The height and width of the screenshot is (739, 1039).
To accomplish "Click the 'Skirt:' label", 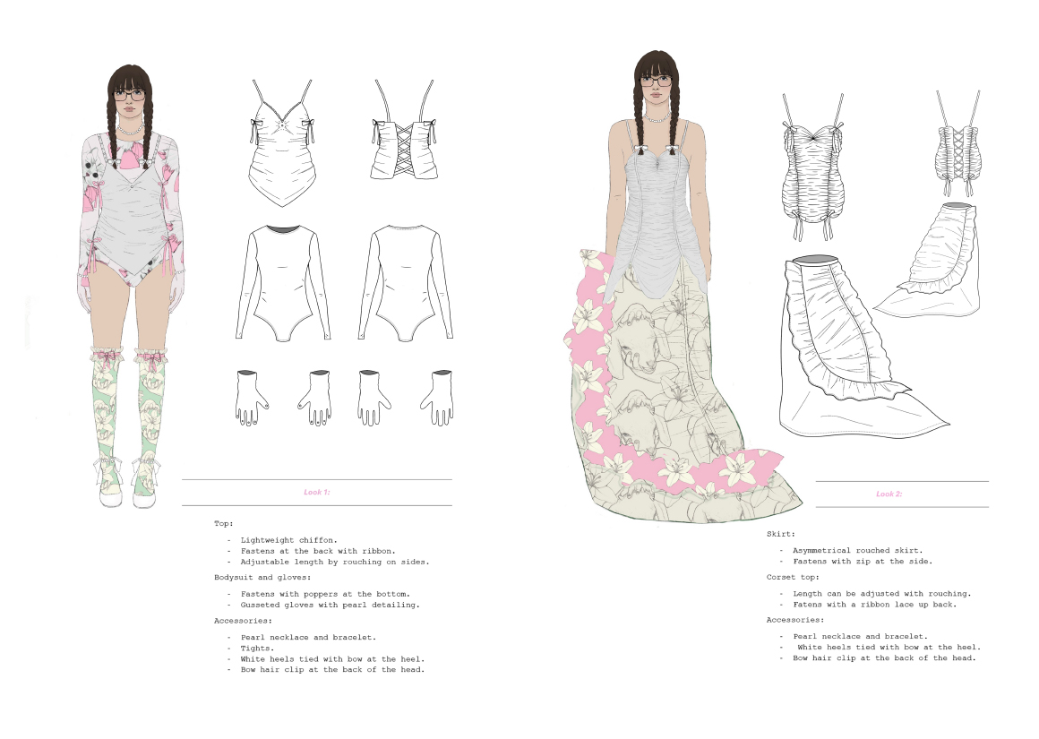I will [780, 534].
